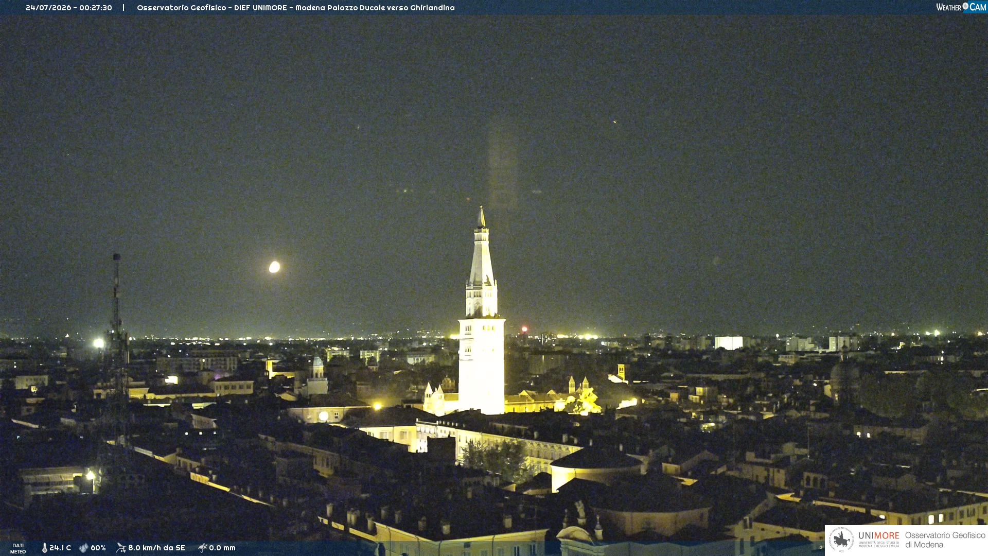Click the rain umbrella icon
Image resolution: width=988 pixels, height=556 pixels.
(202, 548)
